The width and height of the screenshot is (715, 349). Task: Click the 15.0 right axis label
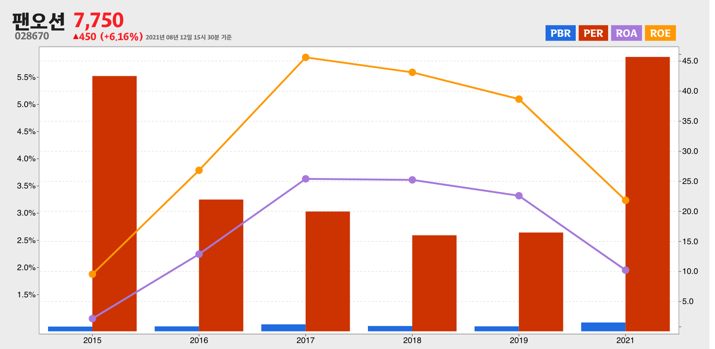click(690, 242)
